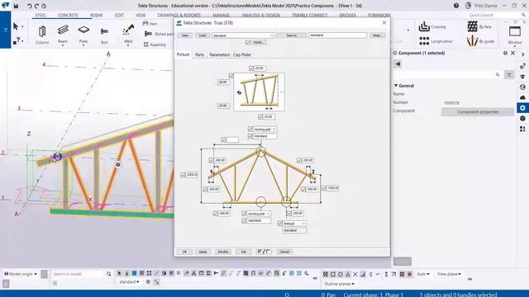Click the Load button in truss dialog

coord(202,35)
